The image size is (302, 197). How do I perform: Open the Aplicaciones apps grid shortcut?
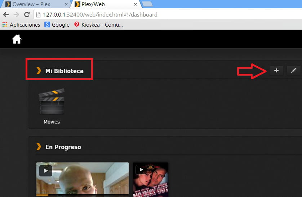click(5, 25)
